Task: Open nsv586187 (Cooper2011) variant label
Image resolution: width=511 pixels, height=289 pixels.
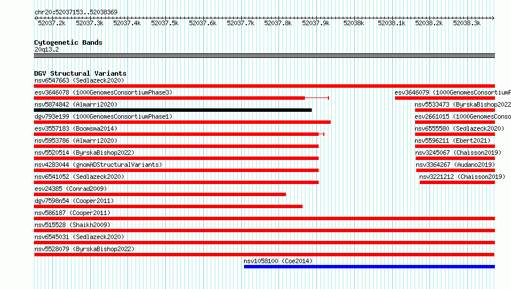Action: [72, 213]
